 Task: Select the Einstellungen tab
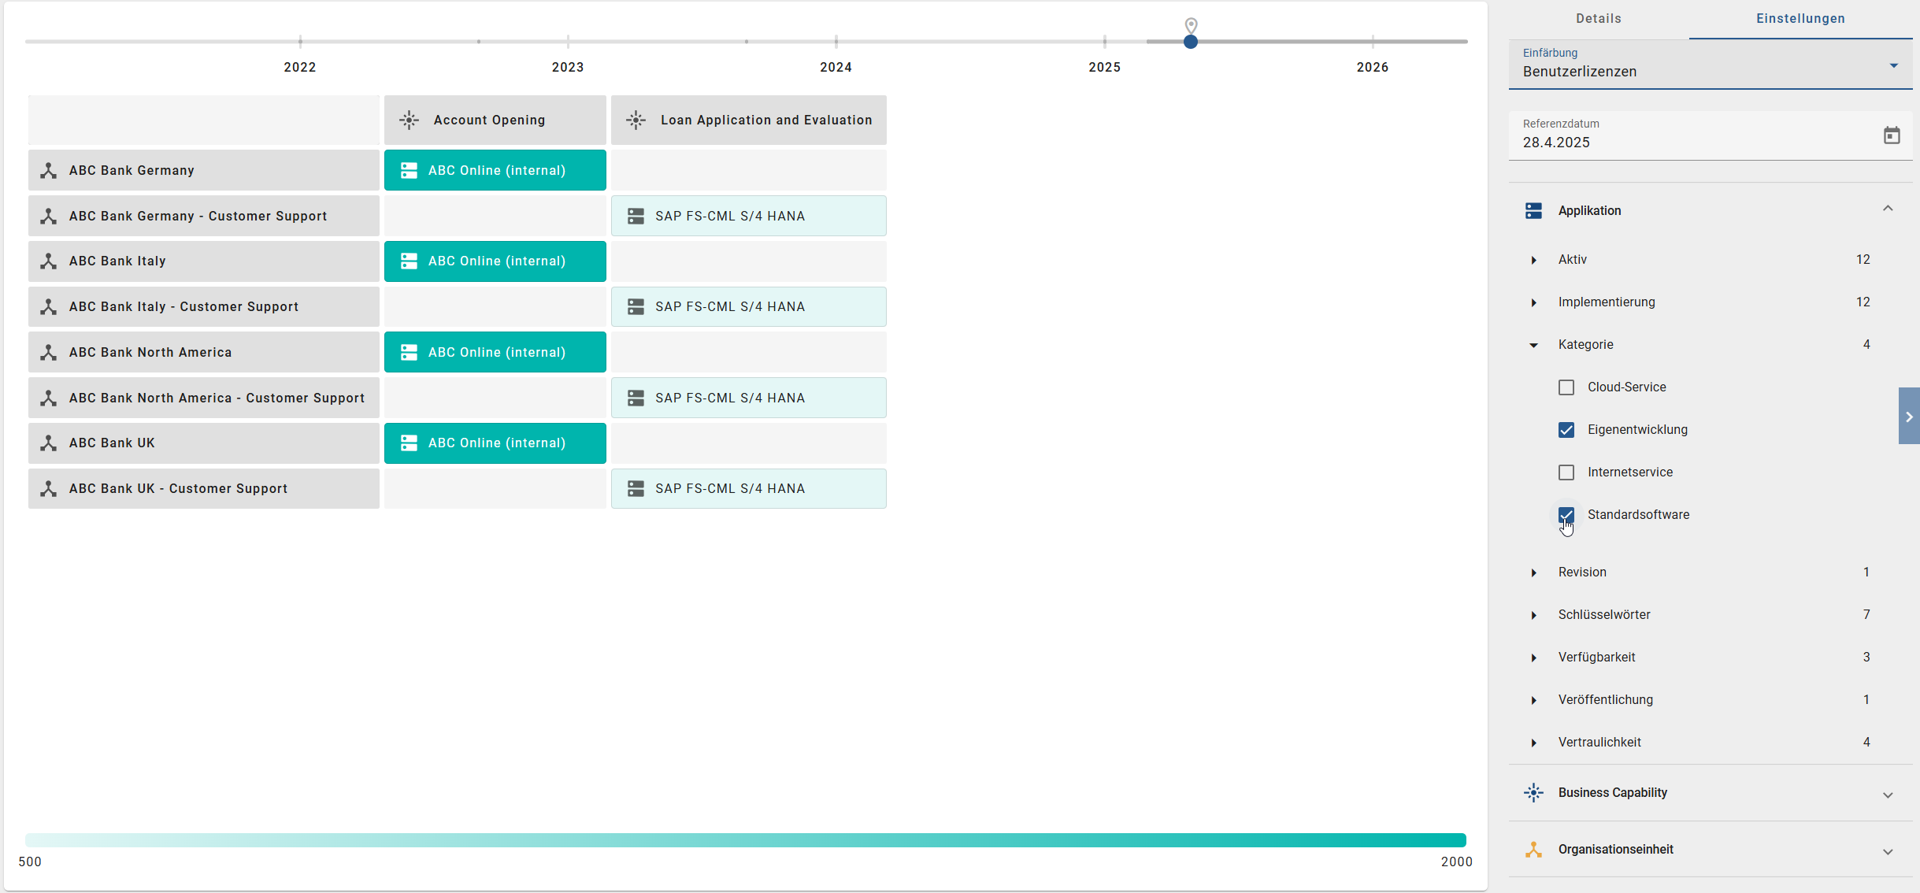click(x=1800, y=19)
